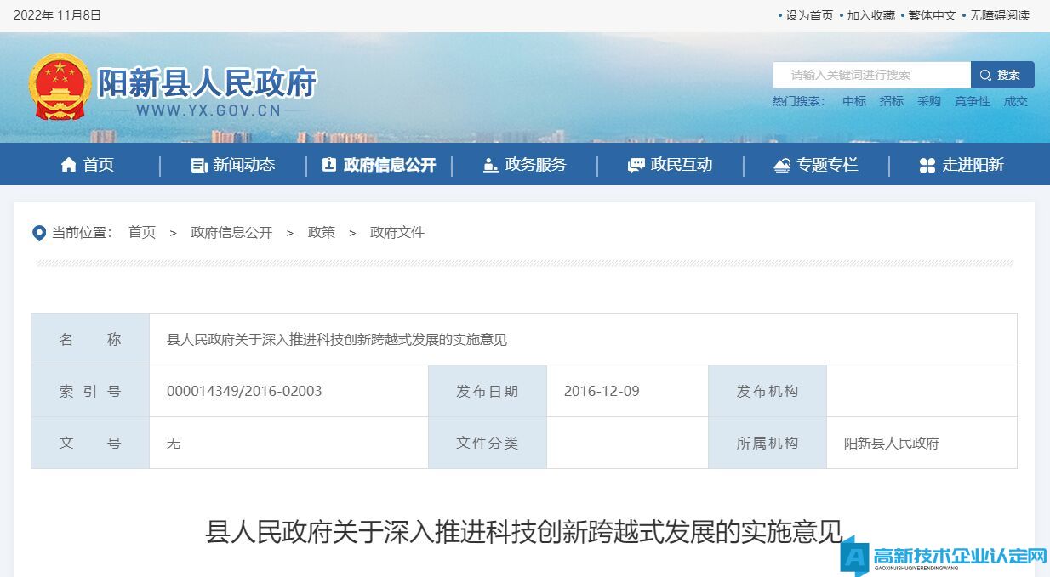This screenshot has width=1050, height=577.
Task: Click the national emblem logo
Action: [59, 87]
